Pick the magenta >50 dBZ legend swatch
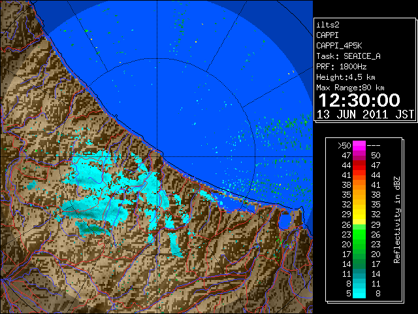Screen dimensions: 418x314 tap(359, 146)
